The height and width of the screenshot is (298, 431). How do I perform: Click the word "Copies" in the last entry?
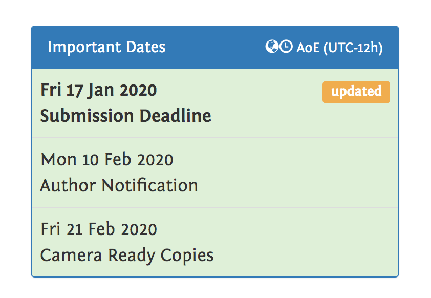pos(187,254)
